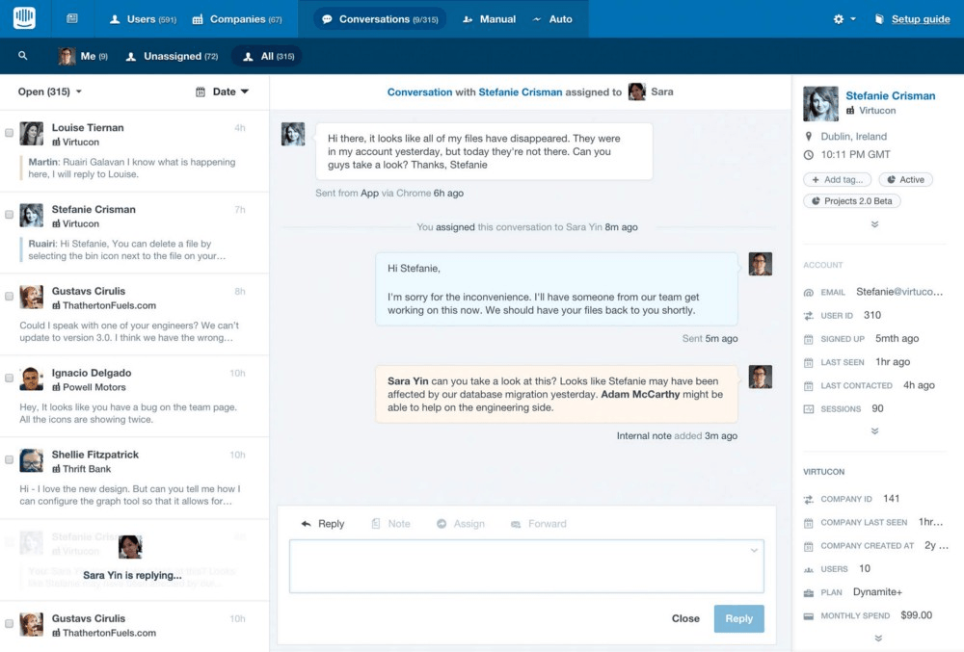Screen dimensions: 964x652
Task: Show Unassigned conversations
Action: pyautogui.click(x=173, y=56)
